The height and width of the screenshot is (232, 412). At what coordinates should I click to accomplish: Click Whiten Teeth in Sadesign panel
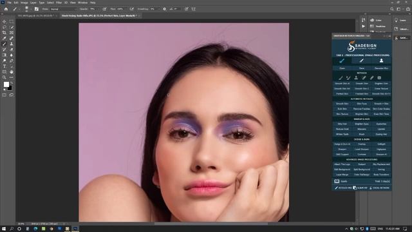(x=342, y=134)
